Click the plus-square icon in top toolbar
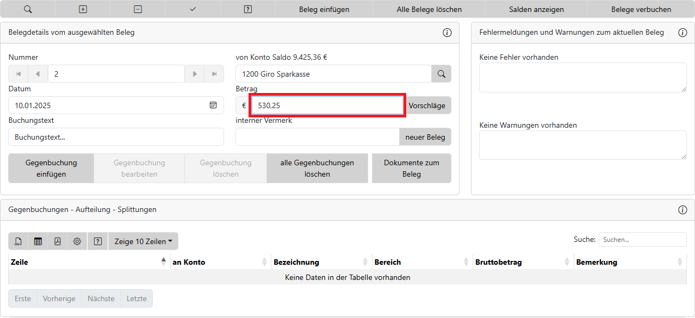The width and height of the screenshot is (695, 318). pos(83,9)
